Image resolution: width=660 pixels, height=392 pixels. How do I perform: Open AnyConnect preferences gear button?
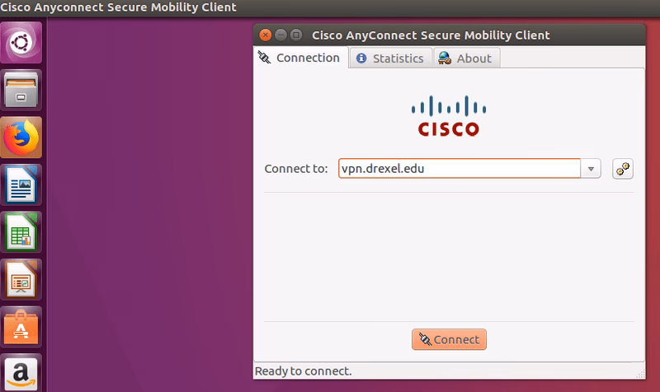pos(623,169)
